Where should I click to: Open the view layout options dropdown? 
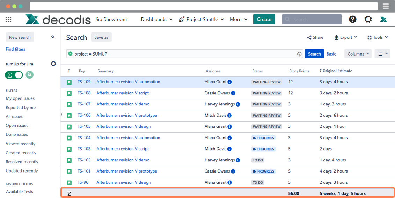tap(382, 54)
